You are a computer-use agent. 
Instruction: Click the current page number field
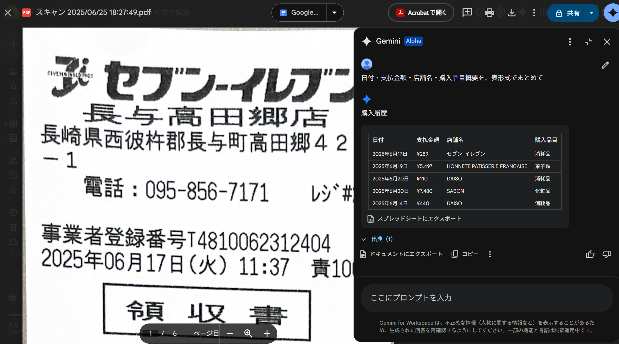pos(151,333)
